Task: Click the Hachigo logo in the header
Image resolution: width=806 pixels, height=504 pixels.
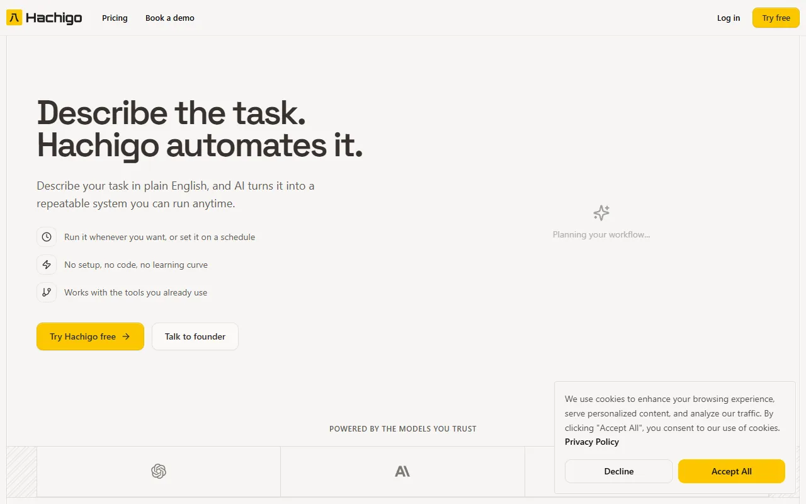Action: click(44, 18)
